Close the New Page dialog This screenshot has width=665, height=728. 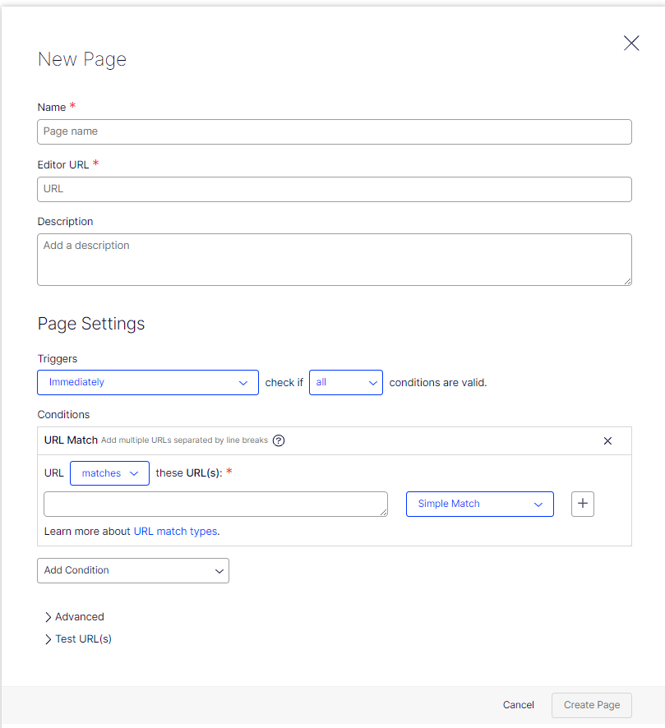click(x=630, y=44)
